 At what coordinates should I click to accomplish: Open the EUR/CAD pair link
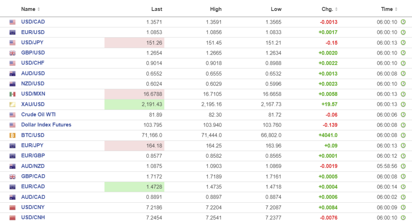(x=33, y=187)
